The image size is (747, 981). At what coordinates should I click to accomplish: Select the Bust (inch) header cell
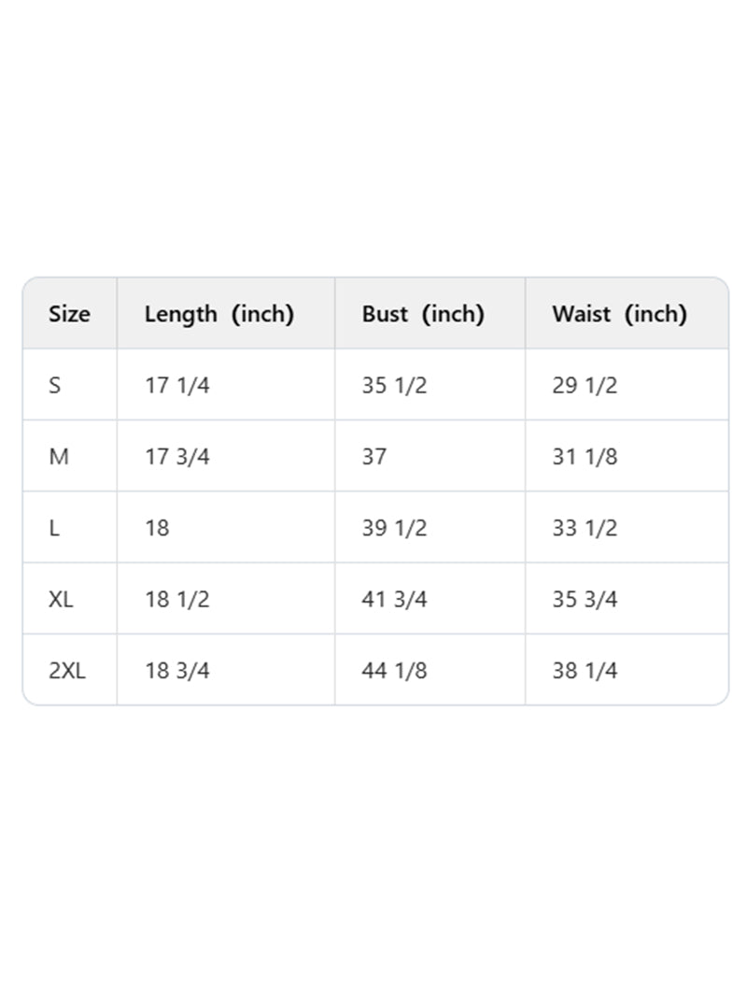[x=423, y=314]
